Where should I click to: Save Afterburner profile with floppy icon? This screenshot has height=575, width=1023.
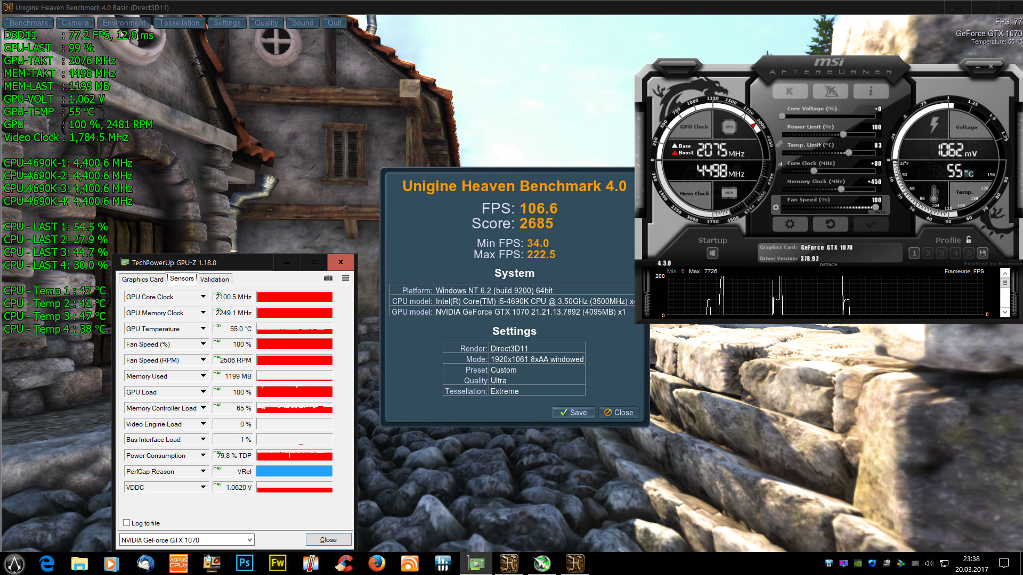pyautogui.click(x=983, y=253)
